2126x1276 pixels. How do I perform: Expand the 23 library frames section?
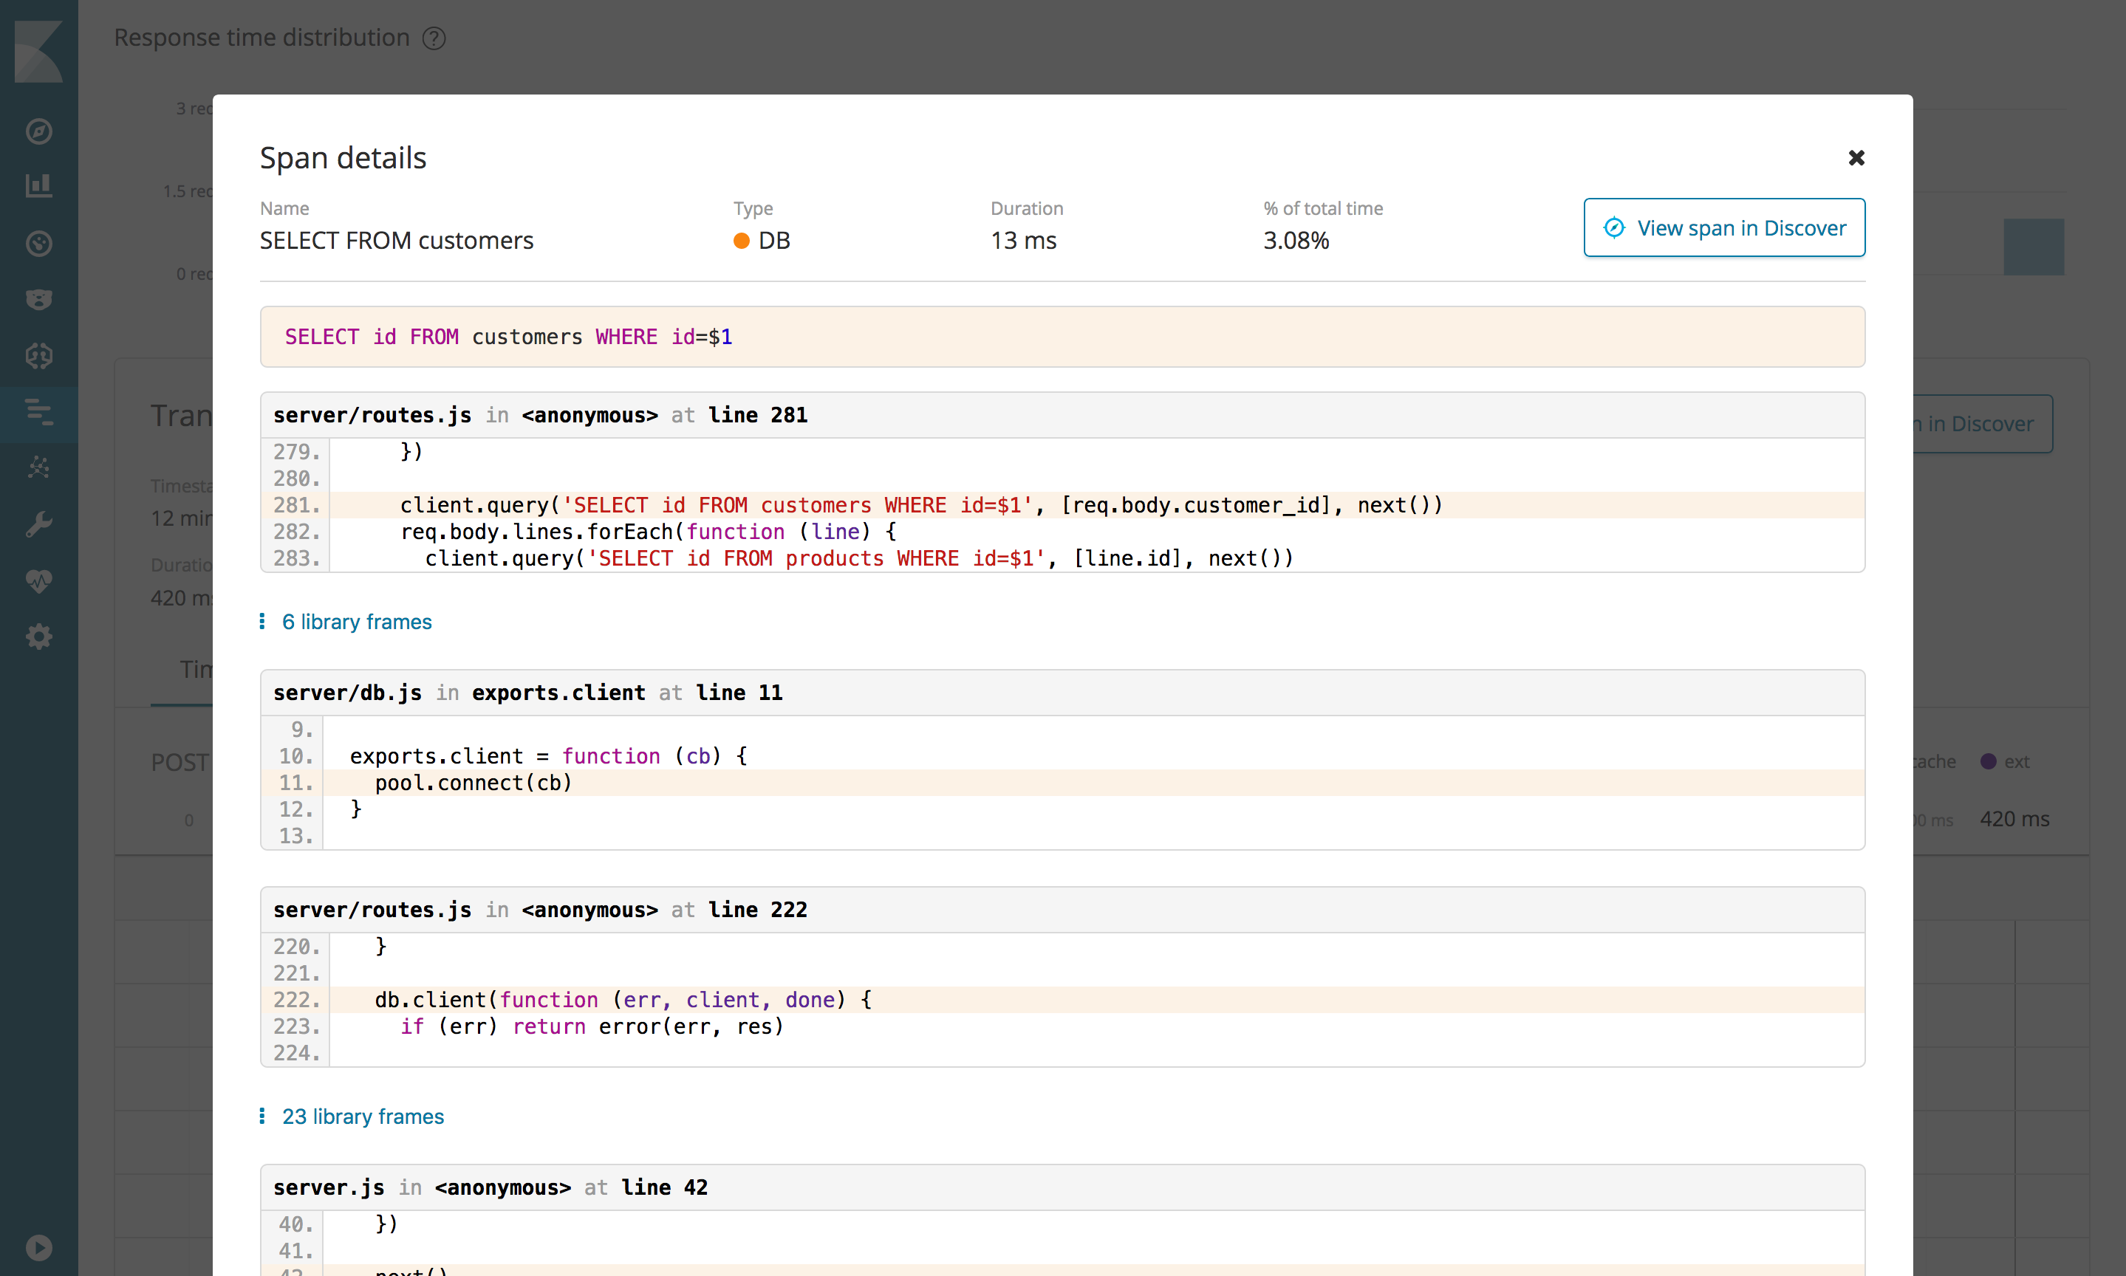(x=363, y=1115)
